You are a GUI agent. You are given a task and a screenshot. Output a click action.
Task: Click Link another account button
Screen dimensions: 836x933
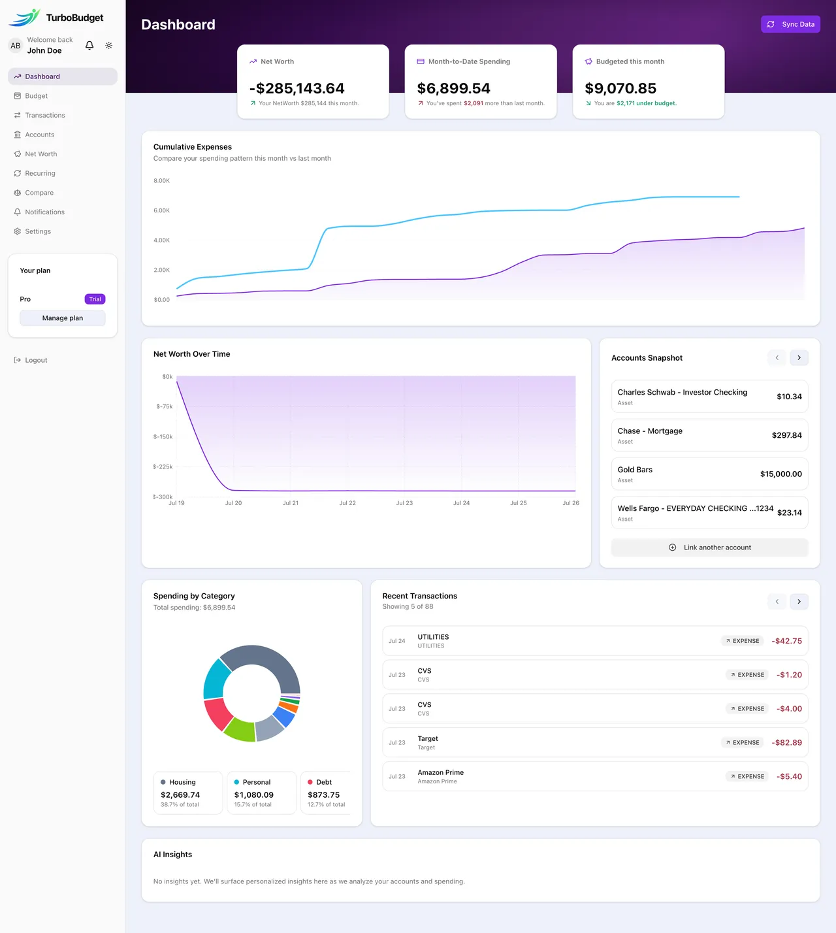(710, 548)
